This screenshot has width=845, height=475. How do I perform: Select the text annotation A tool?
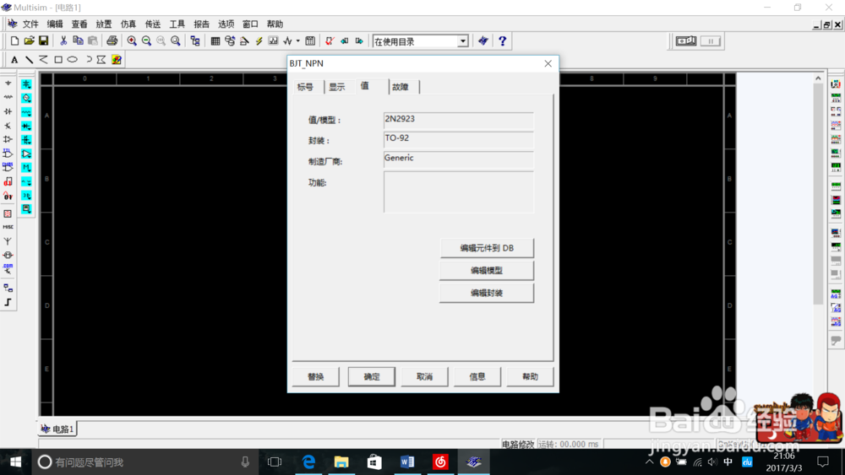(14, 60)
